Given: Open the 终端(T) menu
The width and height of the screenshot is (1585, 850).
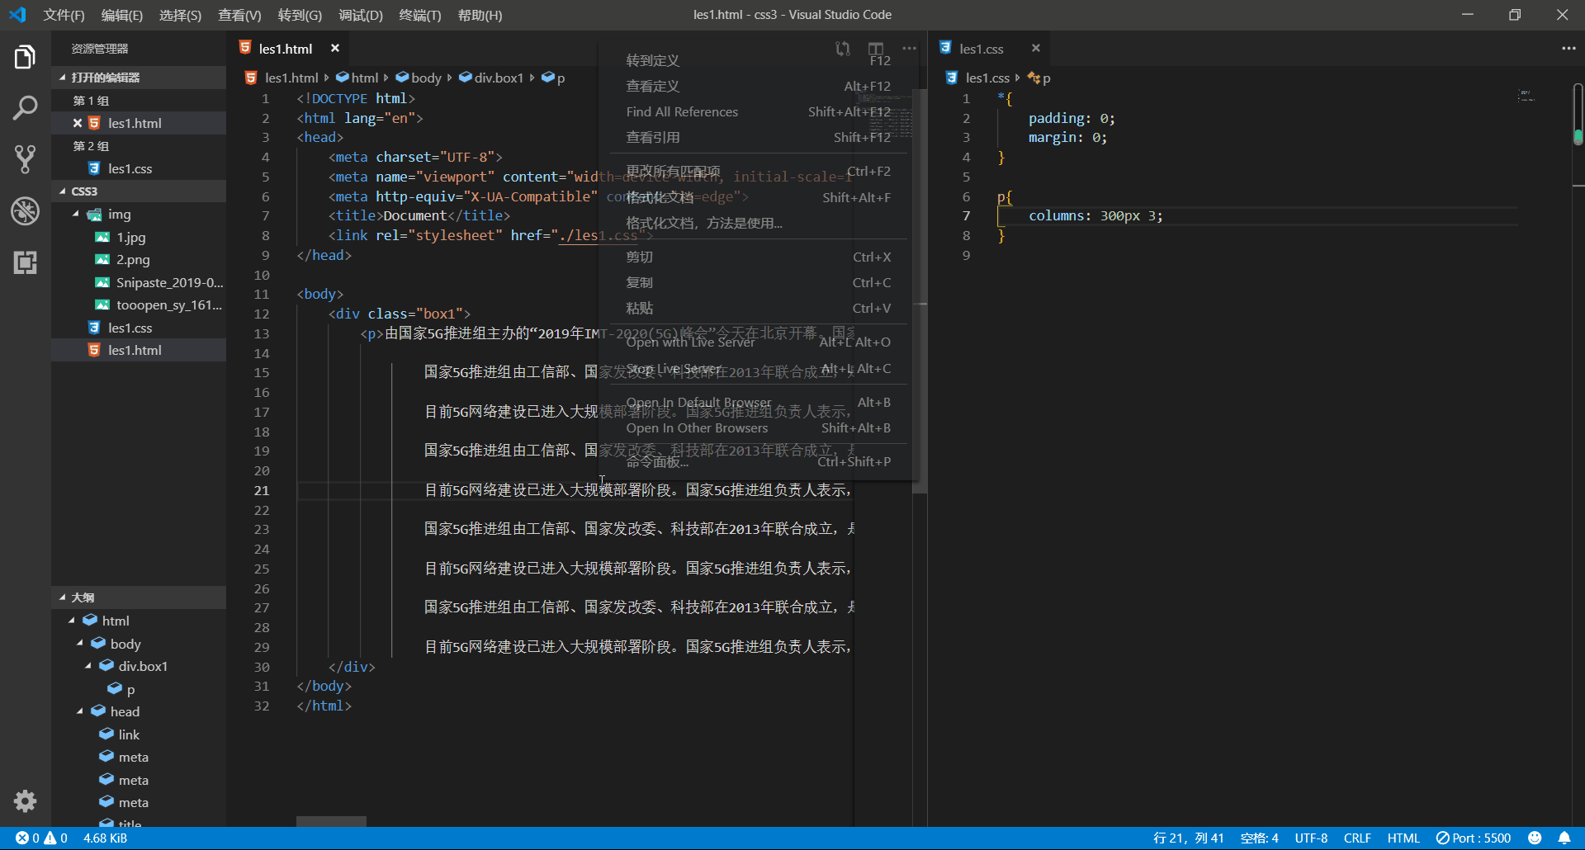Looking at the screenshot, I should [419, 15].
